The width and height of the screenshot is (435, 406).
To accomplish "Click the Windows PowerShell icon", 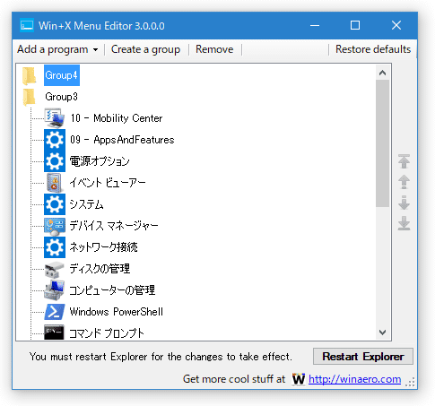I will (55, 312).
